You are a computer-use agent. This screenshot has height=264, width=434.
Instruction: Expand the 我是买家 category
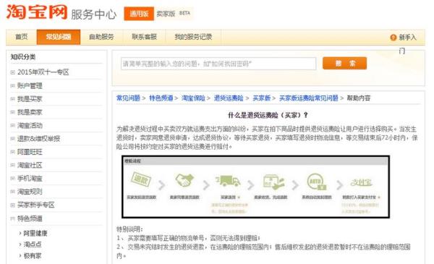coord(12,99)
